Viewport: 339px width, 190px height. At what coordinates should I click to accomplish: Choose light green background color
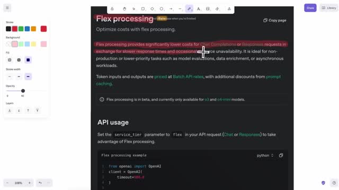pyautogui.click(x=21, y=44)
